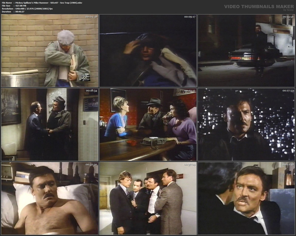
Task: Click the resolution value 640x480 / 23.976 fps
Action: (34, 9)
